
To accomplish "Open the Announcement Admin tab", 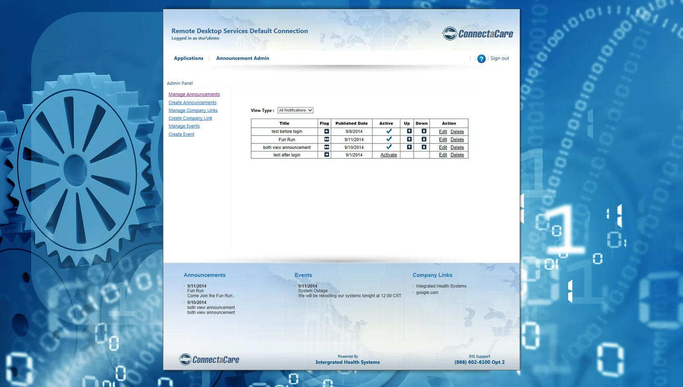I will point(242,58).
